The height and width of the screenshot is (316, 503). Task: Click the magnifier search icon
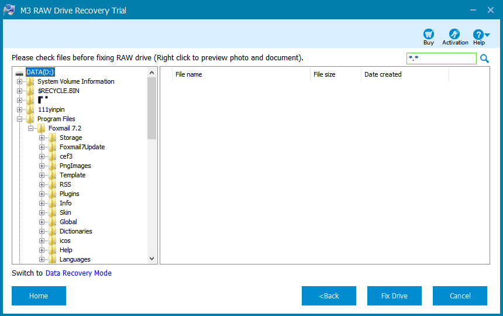click(484, 59)
